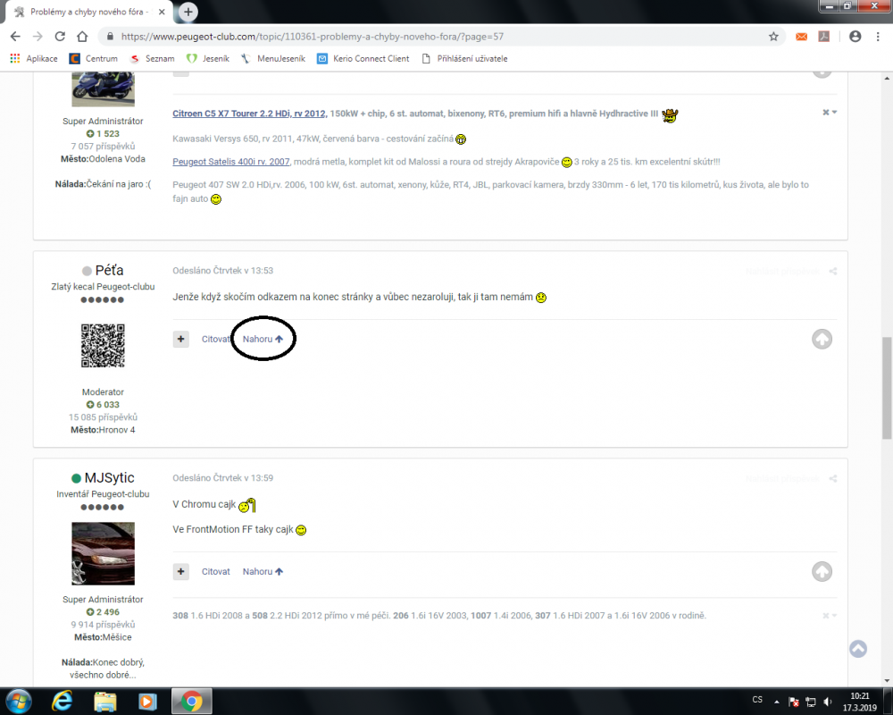Open MJSytic's user profile name
This screenshot has width=893, height=715.
109,478
